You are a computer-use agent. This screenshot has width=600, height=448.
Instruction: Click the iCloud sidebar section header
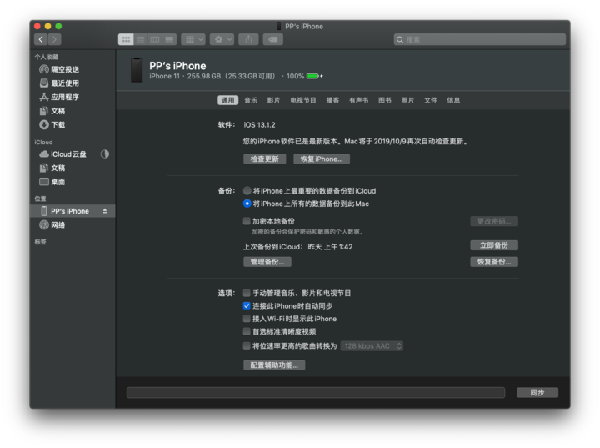tap(43, 142)
